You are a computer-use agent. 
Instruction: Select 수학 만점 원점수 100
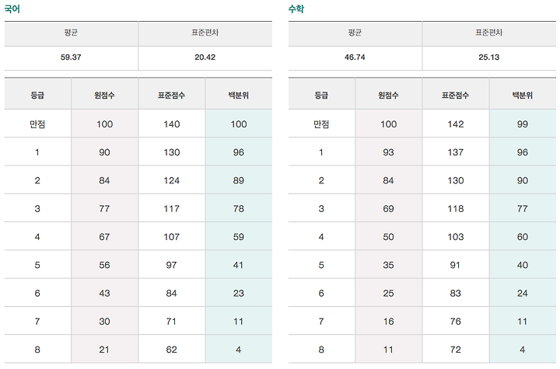388,124
